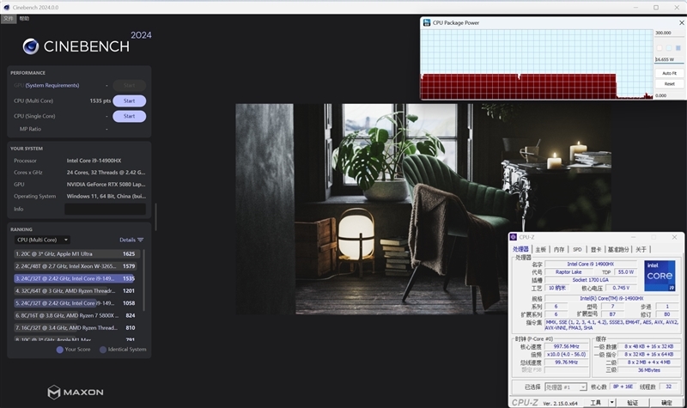This screenshot has height=408, width=687.
Task: Click the 0.000 minimum value field
Action: [669, 95]
